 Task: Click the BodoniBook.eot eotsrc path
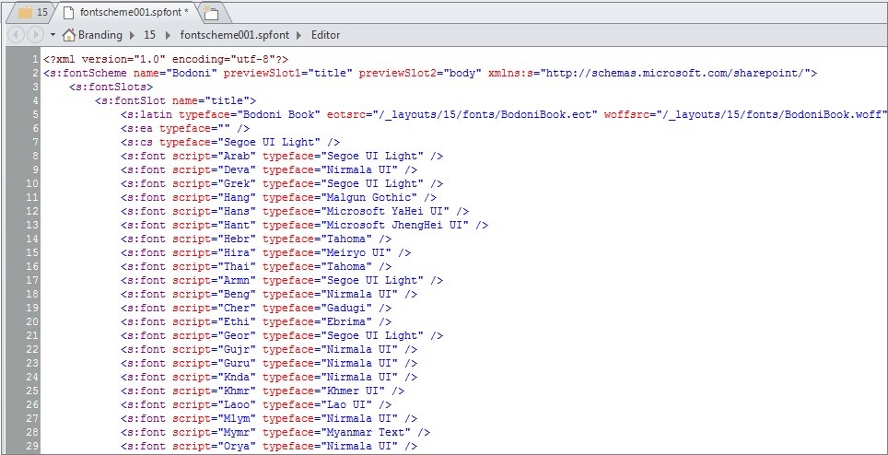485,114
